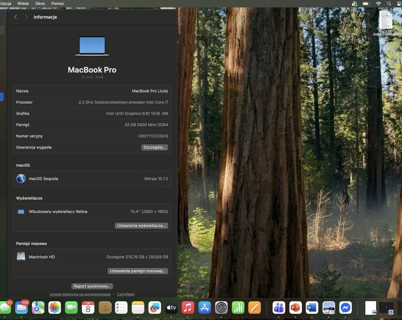Image resolution: width=402 pixels, height=320 pixels.
Task: Open the Edycja menu
Action: pyautogui.click(x=5, y=4)
